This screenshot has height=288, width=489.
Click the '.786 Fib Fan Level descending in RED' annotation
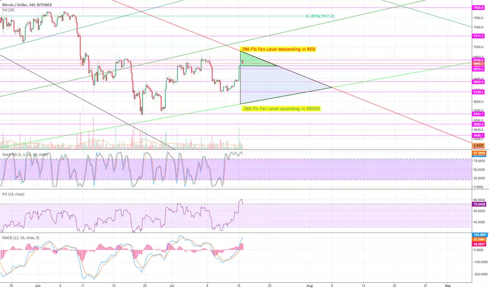[x=278, y=49]
